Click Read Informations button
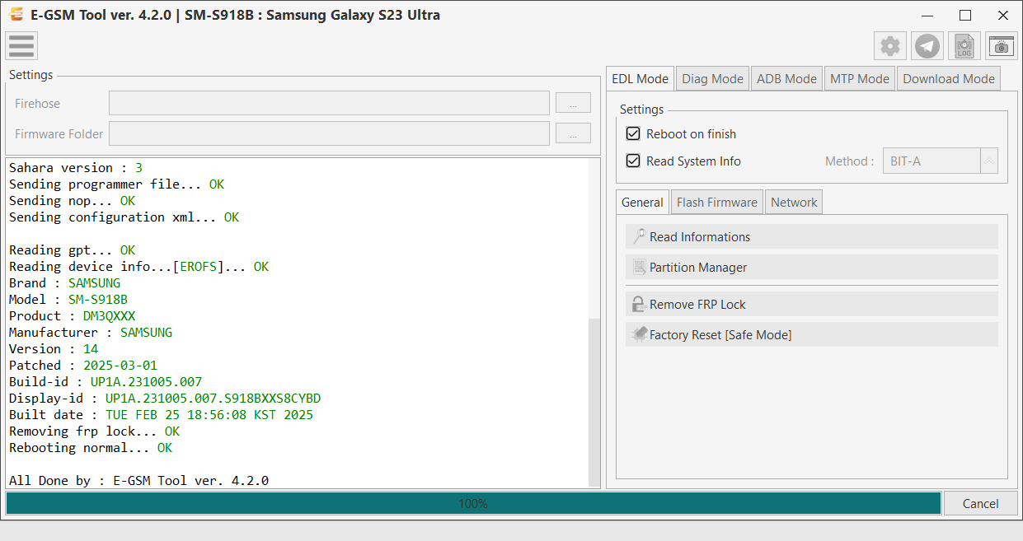The width and height of the screenshot is (1023, 541). pyautogui.click(x=812, y=236)
